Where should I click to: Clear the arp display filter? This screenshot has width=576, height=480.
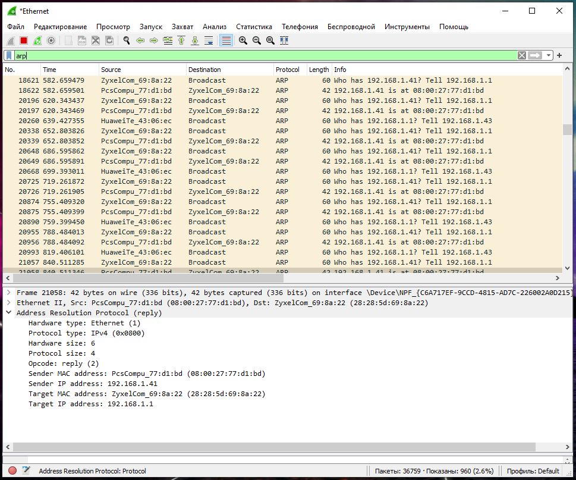[522, 55]
